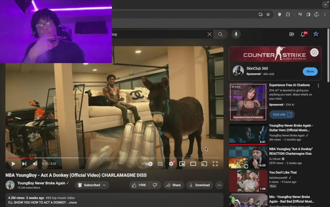Open the shield extension icon
Viewport: 330px width, 207px height.
tap(279, 15)
